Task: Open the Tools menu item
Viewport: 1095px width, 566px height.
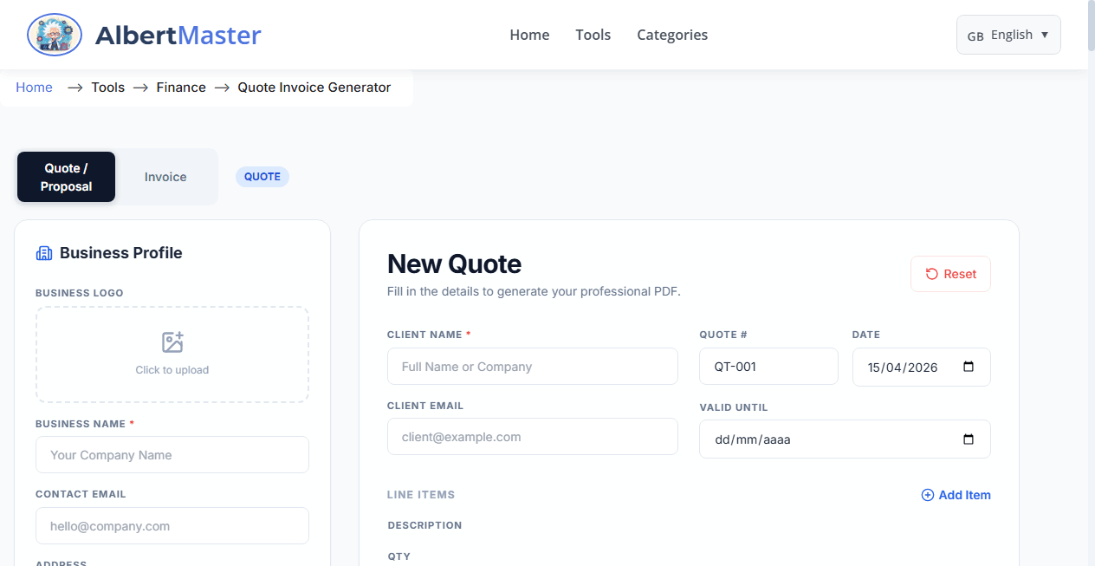Action: pos(593,35)
